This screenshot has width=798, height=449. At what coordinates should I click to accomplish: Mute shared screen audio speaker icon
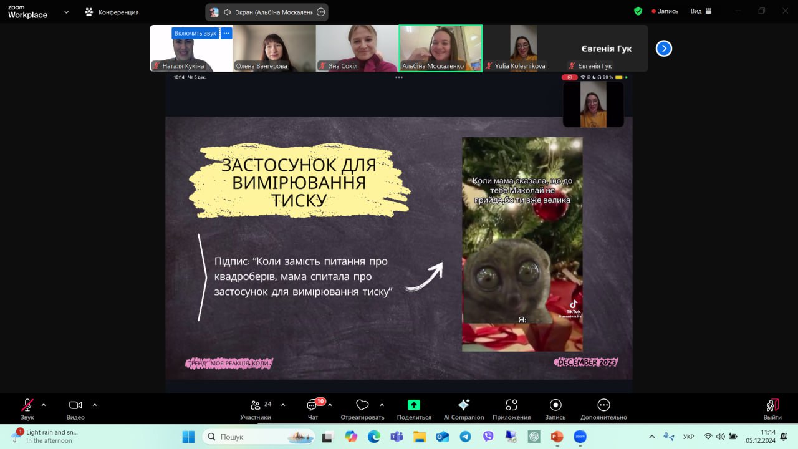click(228, 12)
